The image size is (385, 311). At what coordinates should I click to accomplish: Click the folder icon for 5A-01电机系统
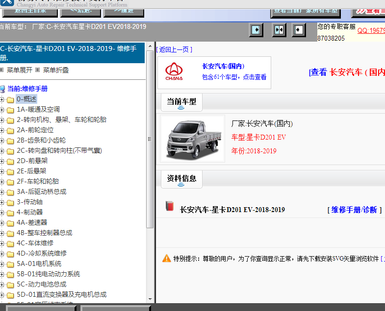10,264
